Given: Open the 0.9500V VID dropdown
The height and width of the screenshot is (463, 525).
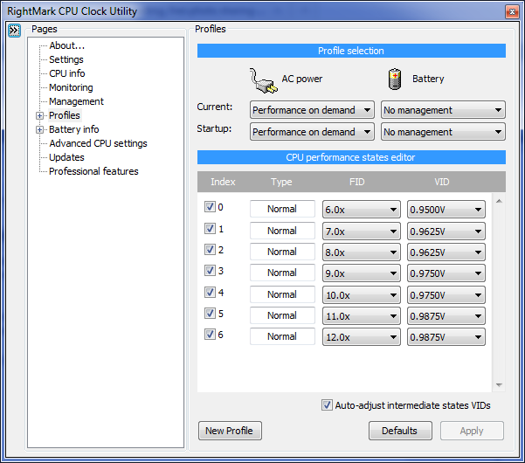Looking at the screenshot, I should point(446,210).
